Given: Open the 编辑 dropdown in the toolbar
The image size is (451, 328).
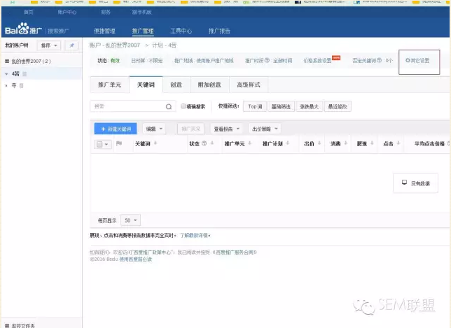Looking at the screenshot, I should pos(154,129).
